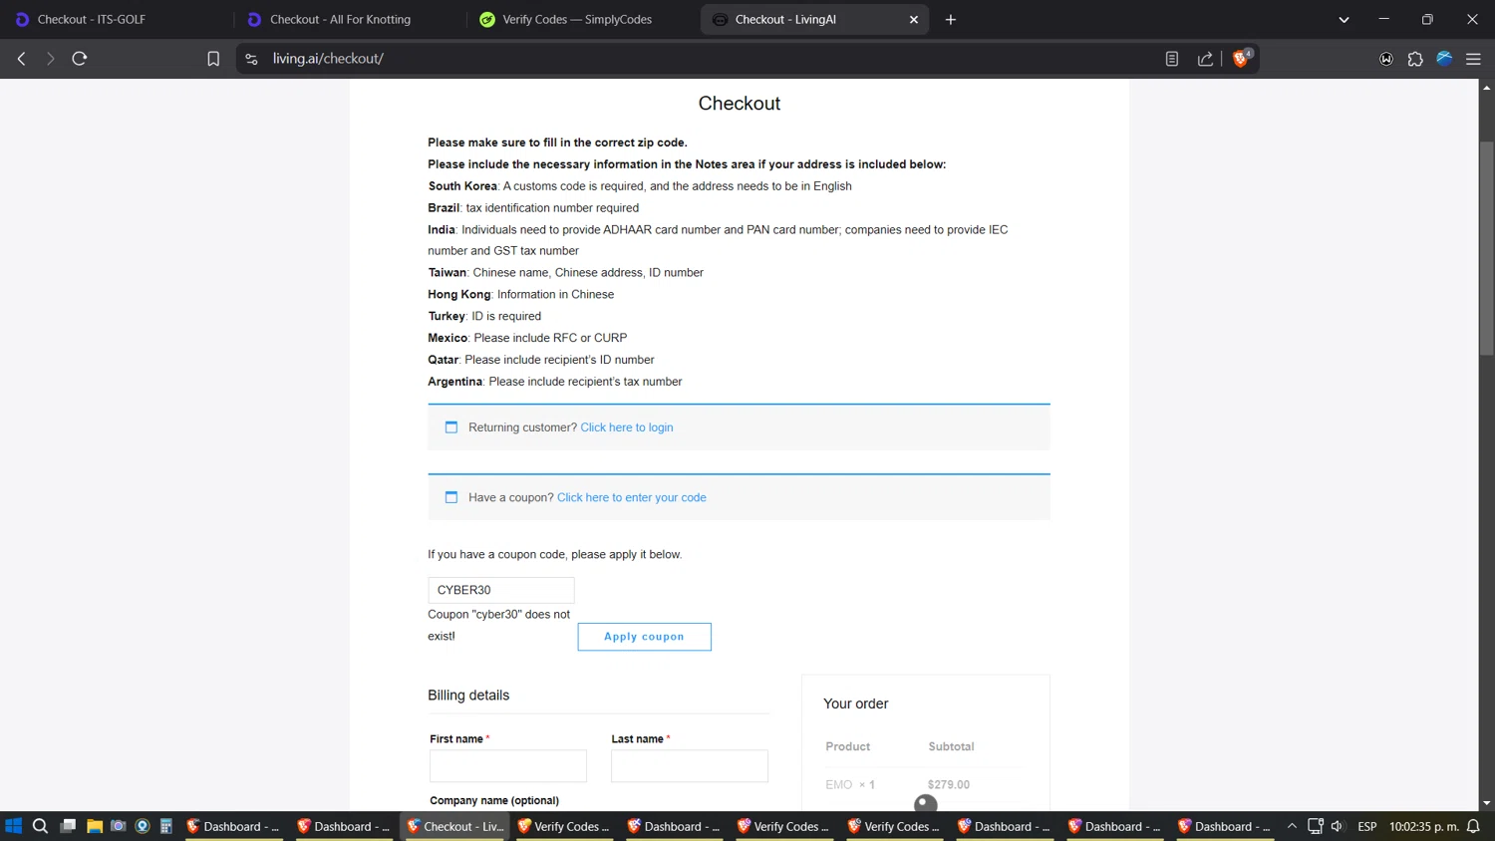Click the Apply coupon button
Viewport: 1495px width, 841px height.
tap(644, 637)
